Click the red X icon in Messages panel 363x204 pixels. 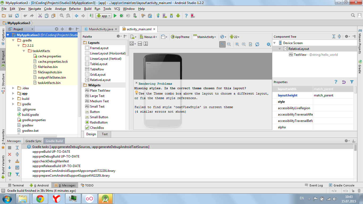(10, 154)
